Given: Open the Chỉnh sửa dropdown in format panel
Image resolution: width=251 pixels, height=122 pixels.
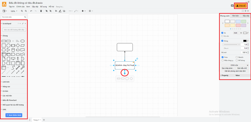Looking at the screenshot, I should pyautogui.click(x=235, y=65).
